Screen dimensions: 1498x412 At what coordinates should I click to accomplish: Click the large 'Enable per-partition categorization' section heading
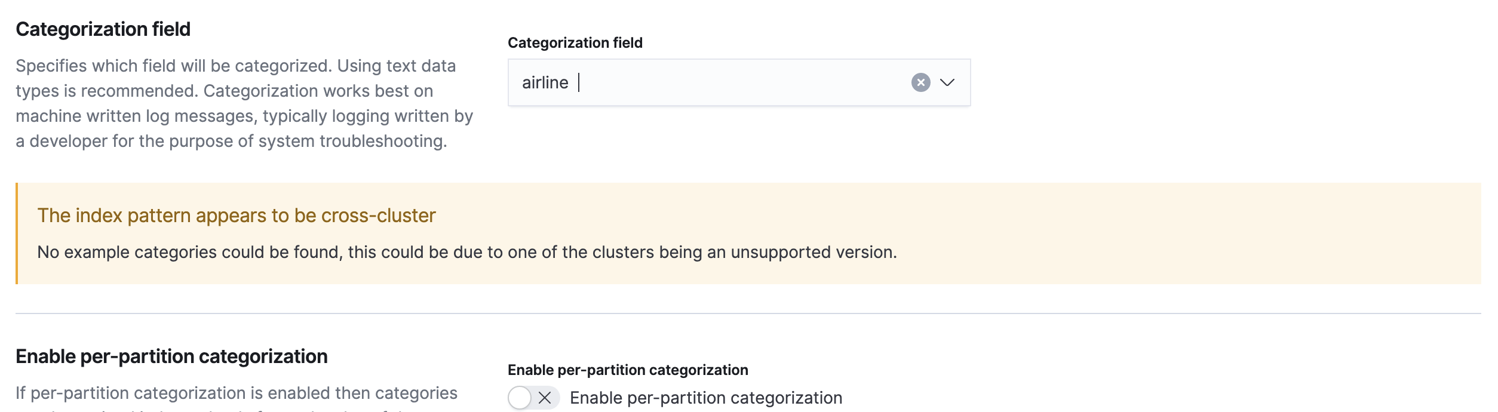pyautogui.click(x=171, y=356)
